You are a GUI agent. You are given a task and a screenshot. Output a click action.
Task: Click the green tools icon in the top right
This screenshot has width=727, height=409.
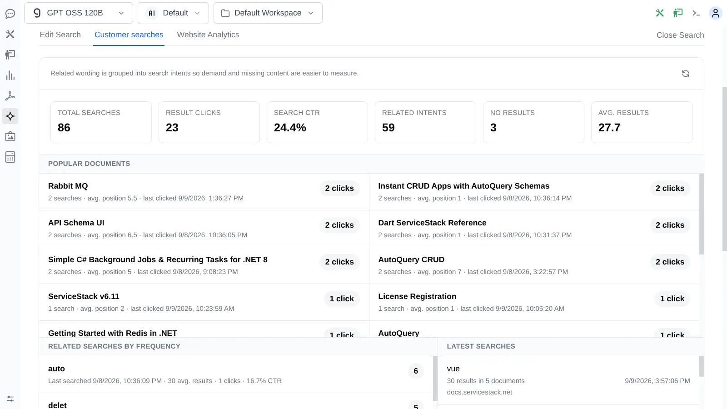(x=660, y=13)
